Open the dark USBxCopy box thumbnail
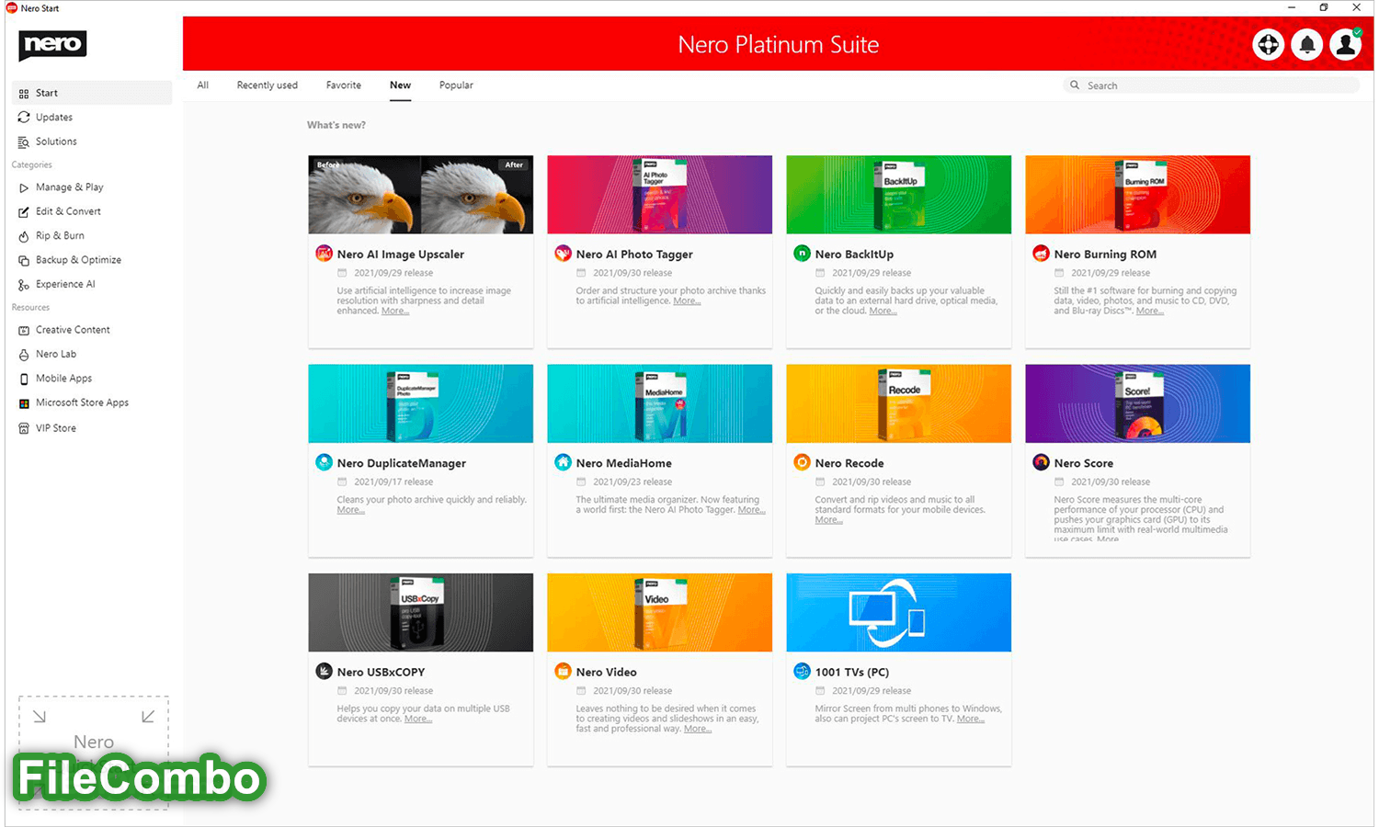 coord(420,612)
